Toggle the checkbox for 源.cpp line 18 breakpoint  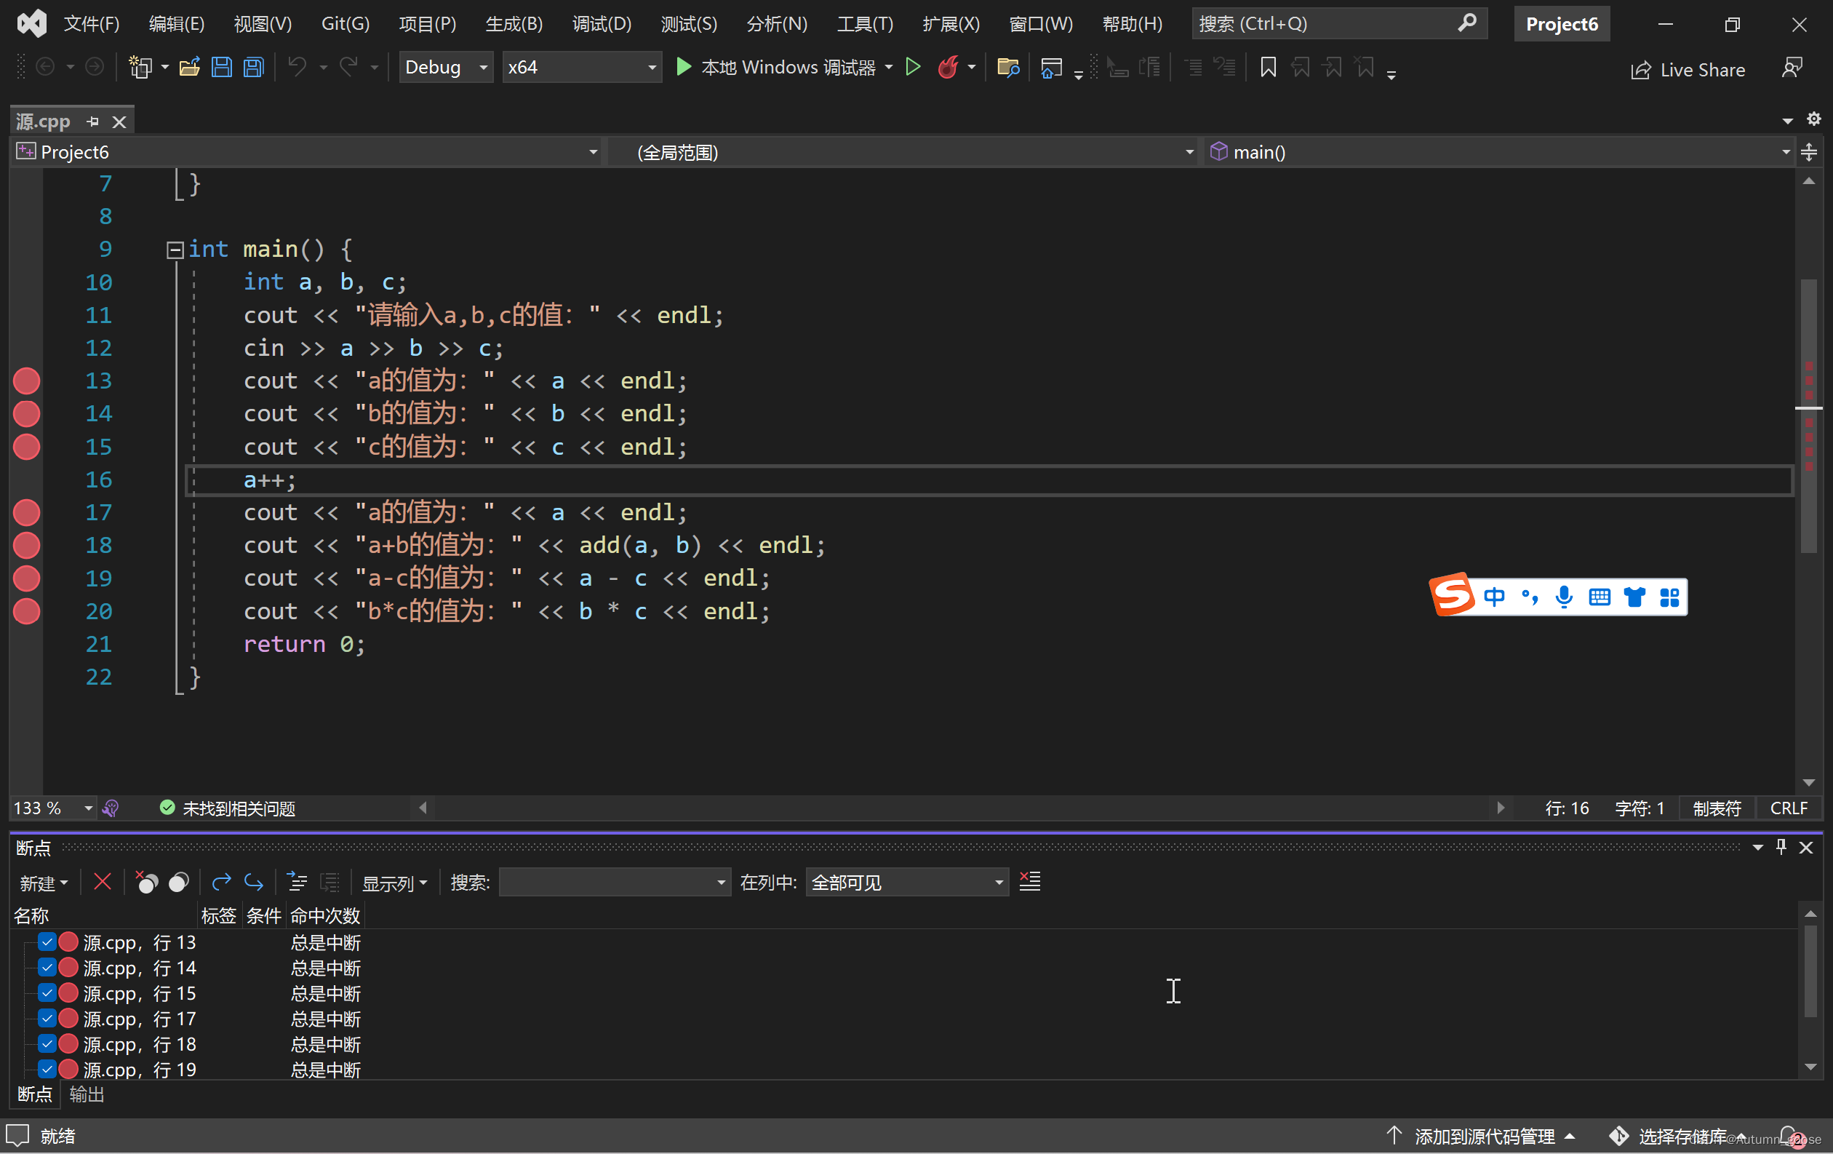[x=47, y=1044]
